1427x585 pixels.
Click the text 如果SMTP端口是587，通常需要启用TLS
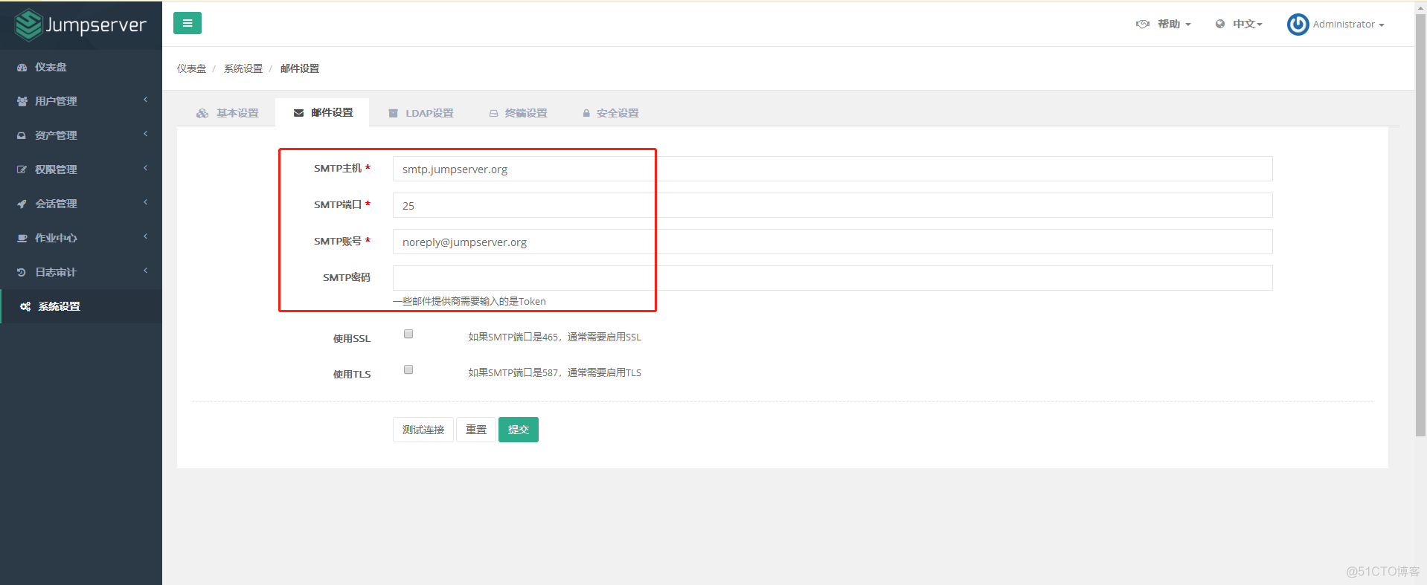pos(554,372)
